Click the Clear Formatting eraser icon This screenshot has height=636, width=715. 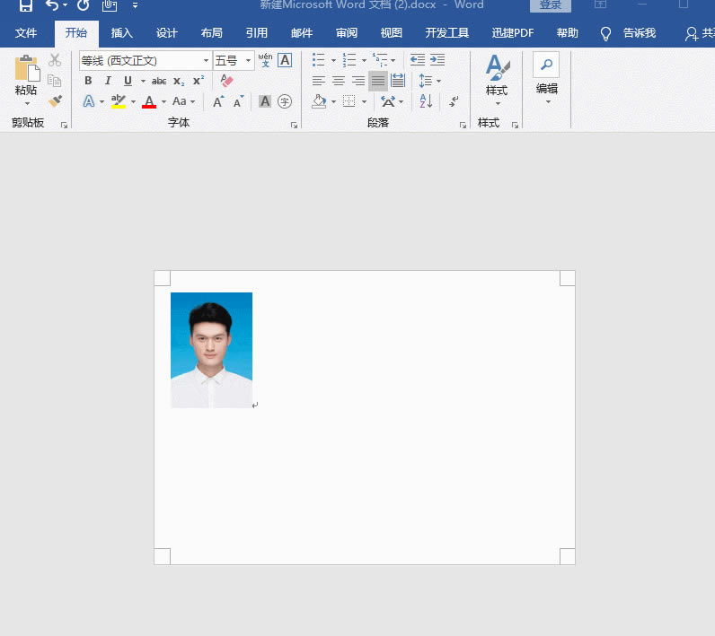pos(226,81)
